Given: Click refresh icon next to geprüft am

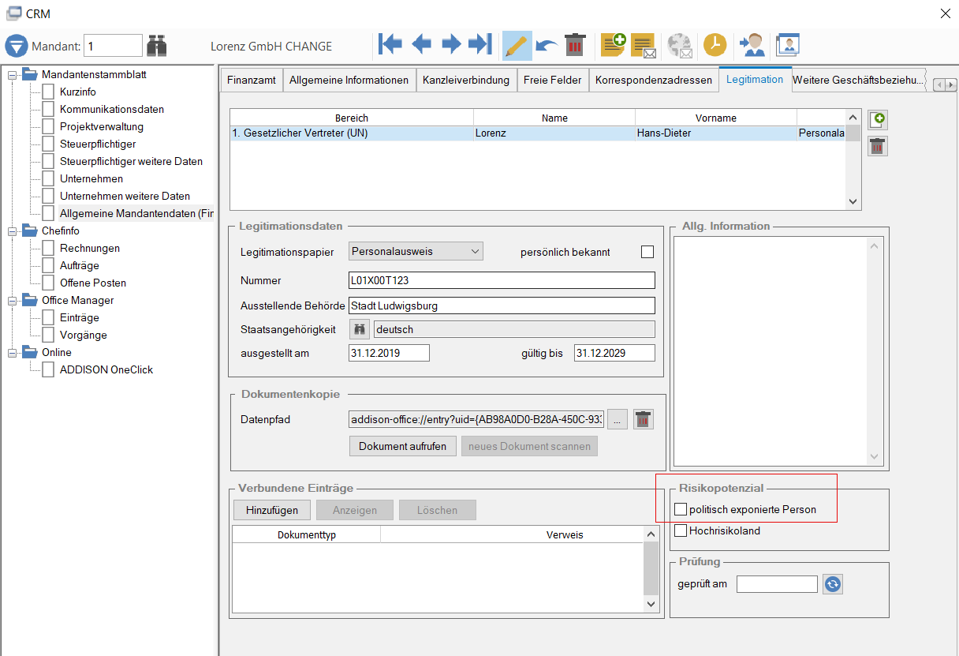Looking at the screenshot, I should [833, 584].
